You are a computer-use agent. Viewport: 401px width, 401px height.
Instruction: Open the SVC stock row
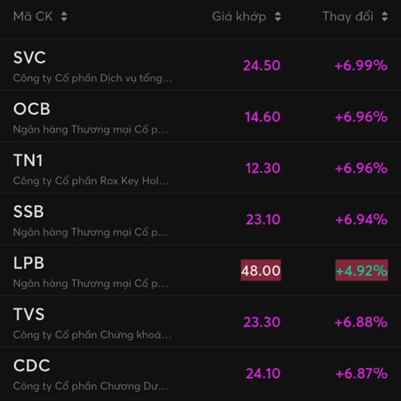pyautogui.click(x=200, y=65)
